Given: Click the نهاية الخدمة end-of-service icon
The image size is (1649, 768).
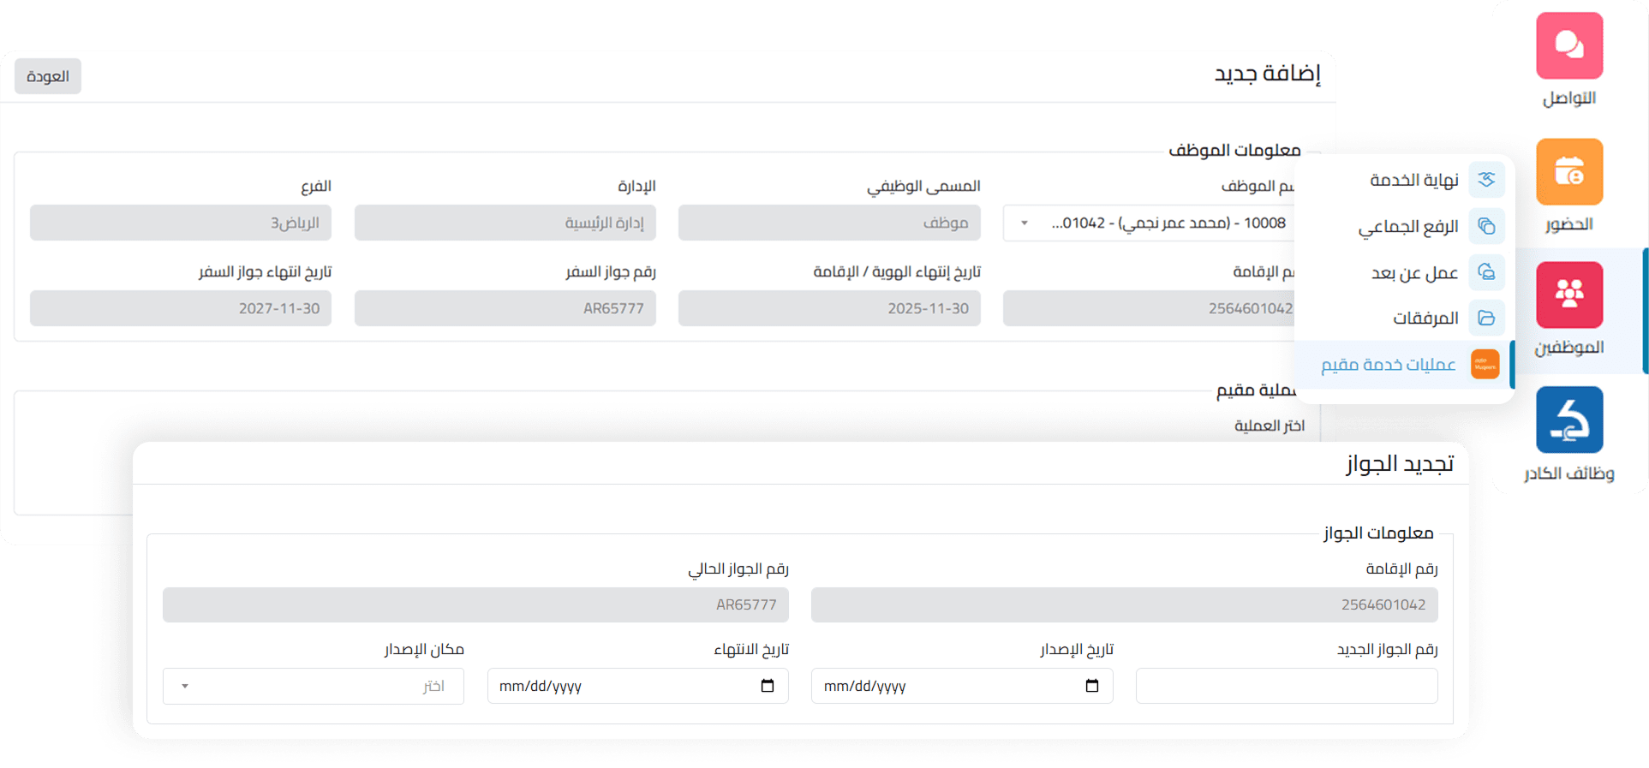Looking at the screenshot, I should (x=1486, y=180).
